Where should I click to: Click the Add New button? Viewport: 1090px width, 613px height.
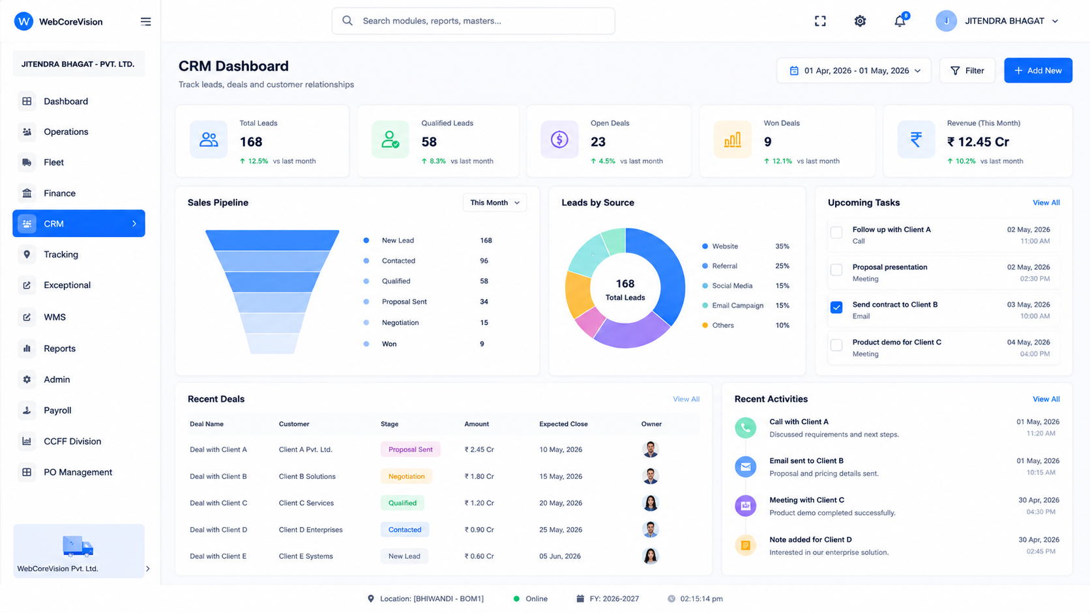tap(1038, 70)
